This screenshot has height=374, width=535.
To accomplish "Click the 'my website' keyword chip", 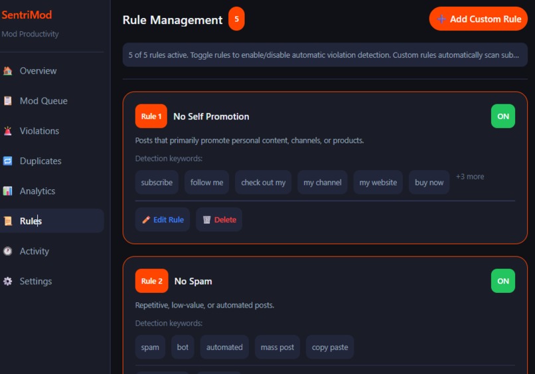I will pos(378,183).
